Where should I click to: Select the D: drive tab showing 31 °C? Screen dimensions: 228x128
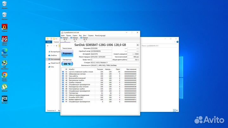75,40
